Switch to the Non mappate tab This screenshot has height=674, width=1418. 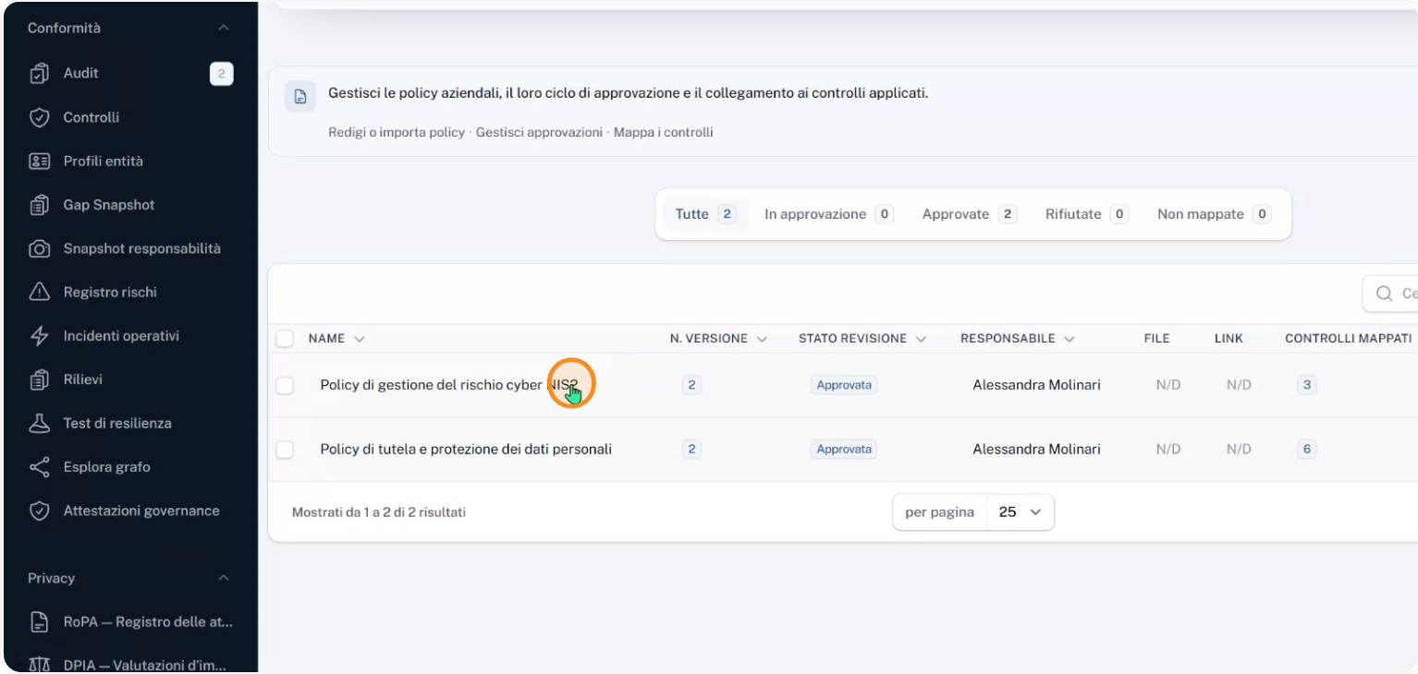click(1214, 214)
